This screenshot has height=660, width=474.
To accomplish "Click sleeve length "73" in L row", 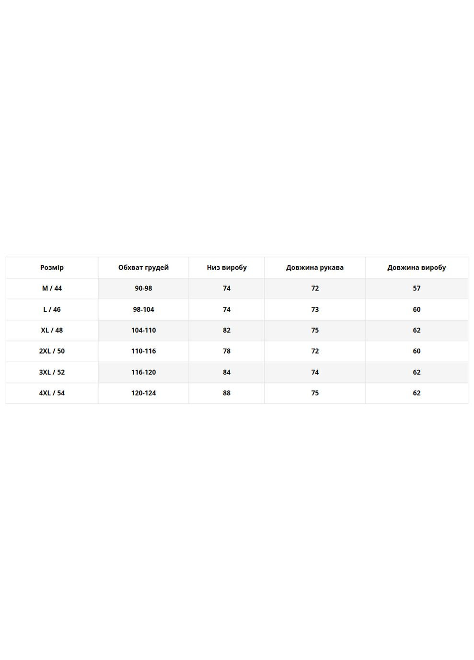I will [315, 309].
